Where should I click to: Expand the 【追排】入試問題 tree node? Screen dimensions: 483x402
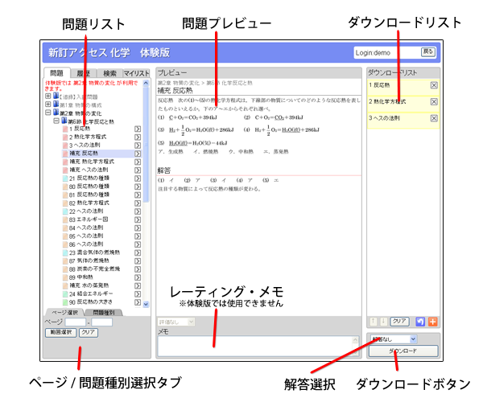coord(48,96)
